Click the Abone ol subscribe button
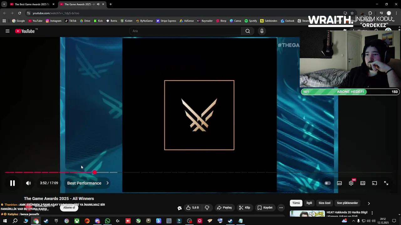Image resolution: width=401 pixels, height=225 pixels. (69, 207)
